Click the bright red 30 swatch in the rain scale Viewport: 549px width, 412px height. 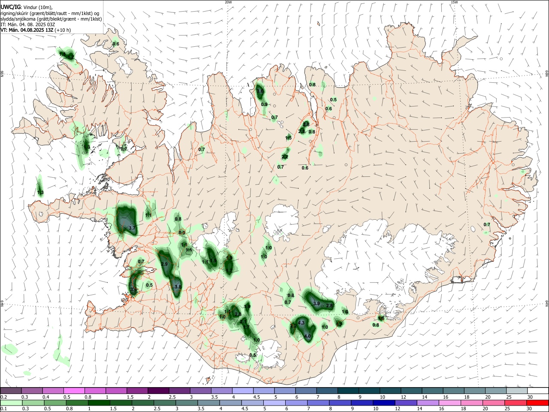click(x=538, y=403)
